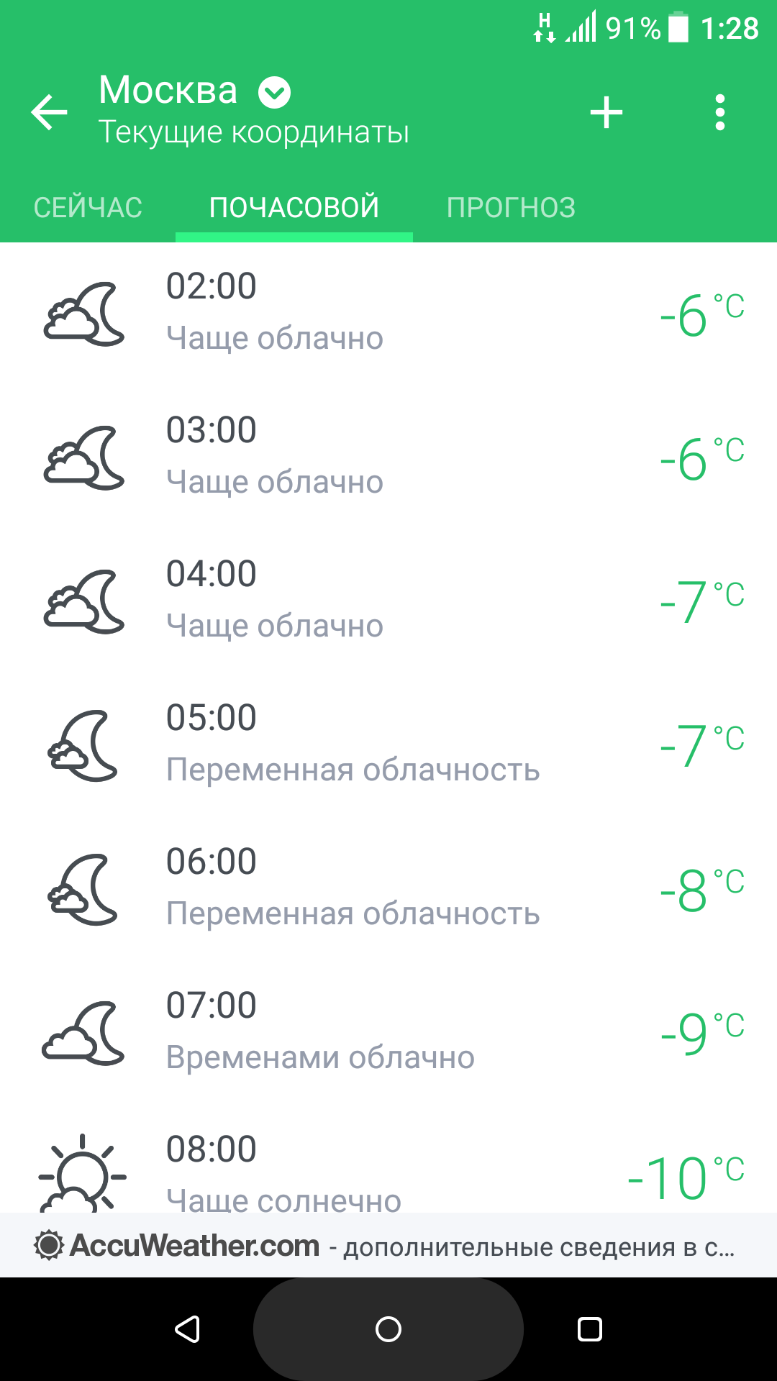Image resolution: width=777 pixels, height=1381 pixels.
Task: Tap the AccuWeather sun logo
Action: point(49,1246)
